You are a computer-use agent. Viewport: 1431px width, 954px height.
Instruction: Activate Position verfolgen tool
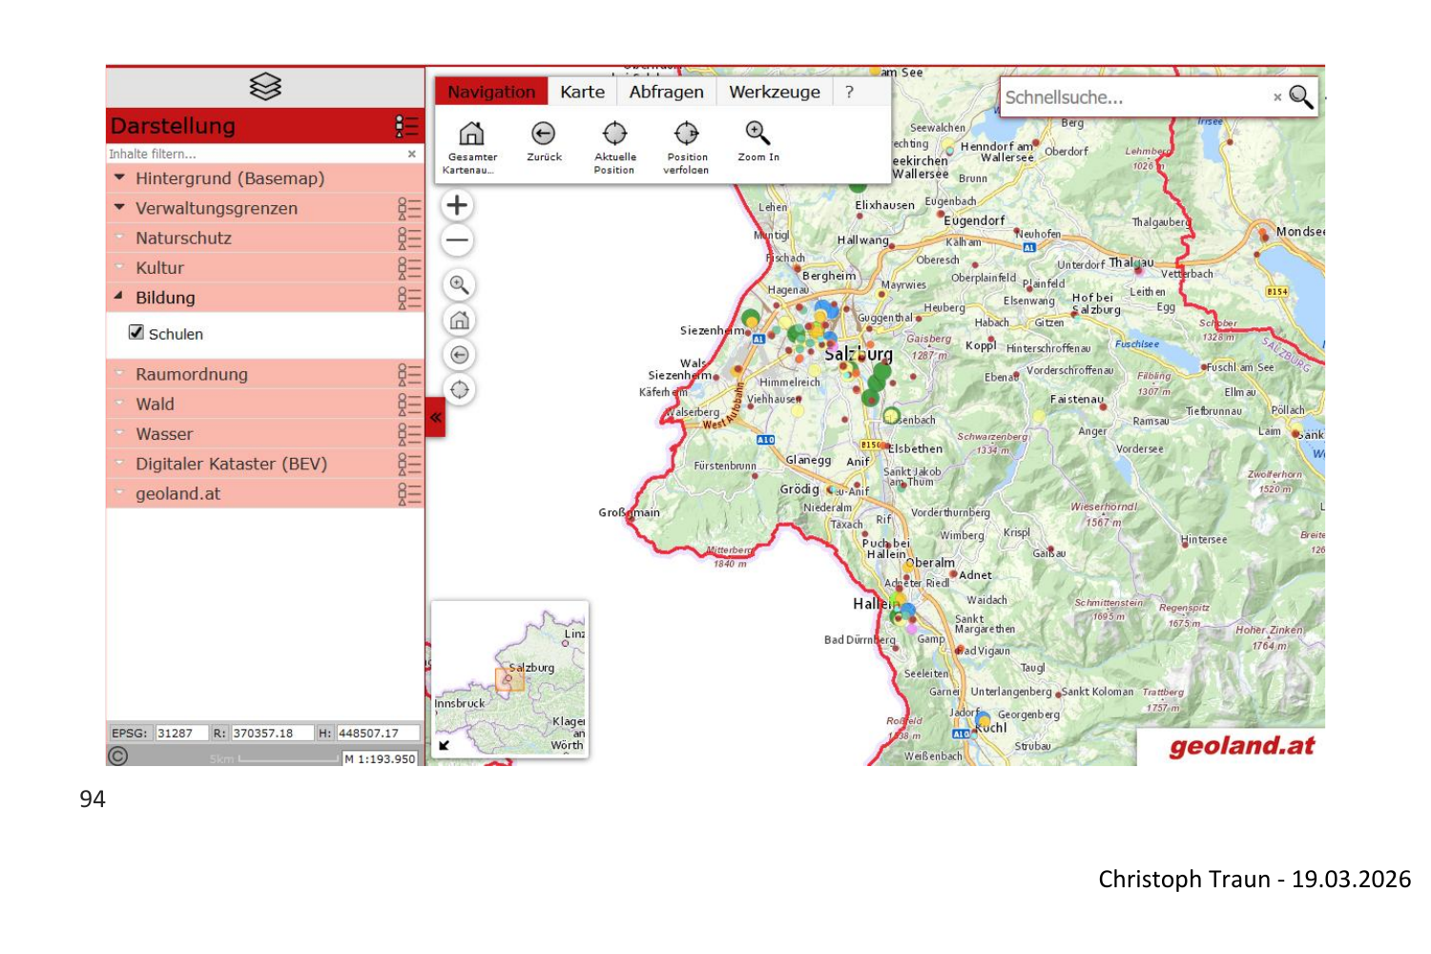(x=687, y=135)
